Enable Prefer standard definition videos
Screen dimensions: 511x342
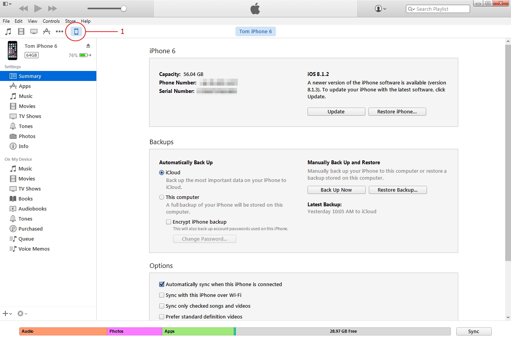(161, 317)
